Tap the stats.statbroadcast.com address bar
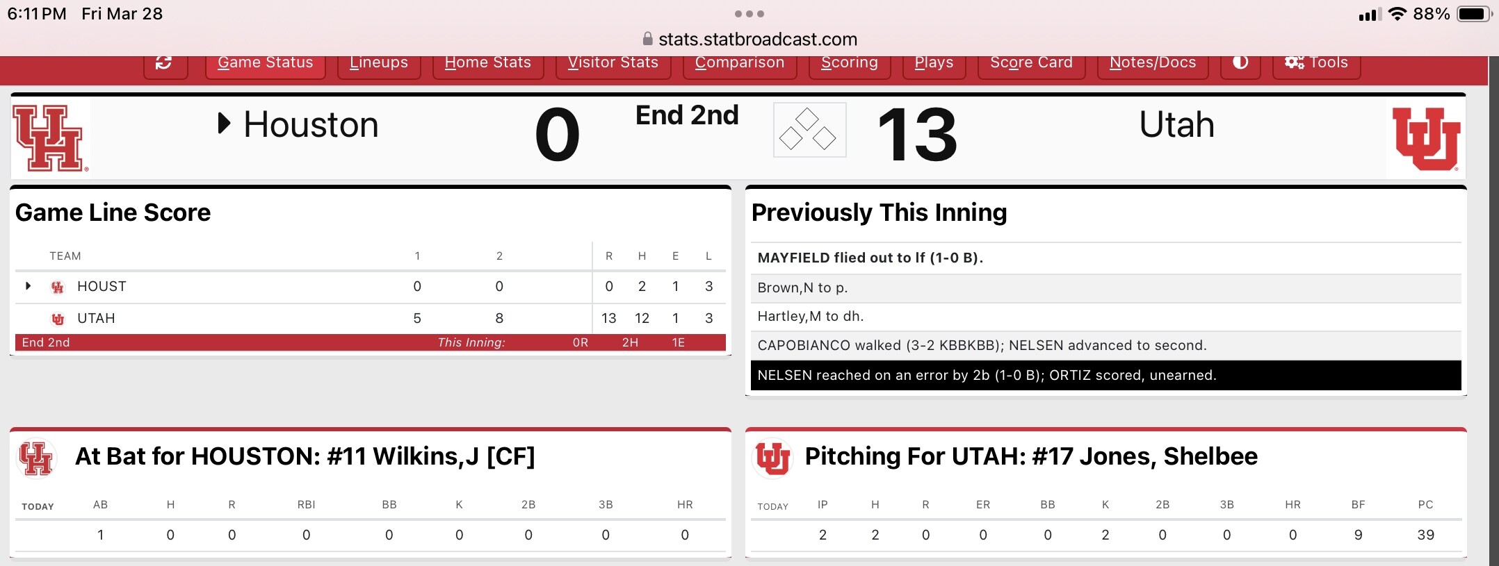1499x566 pixels. 749,40
